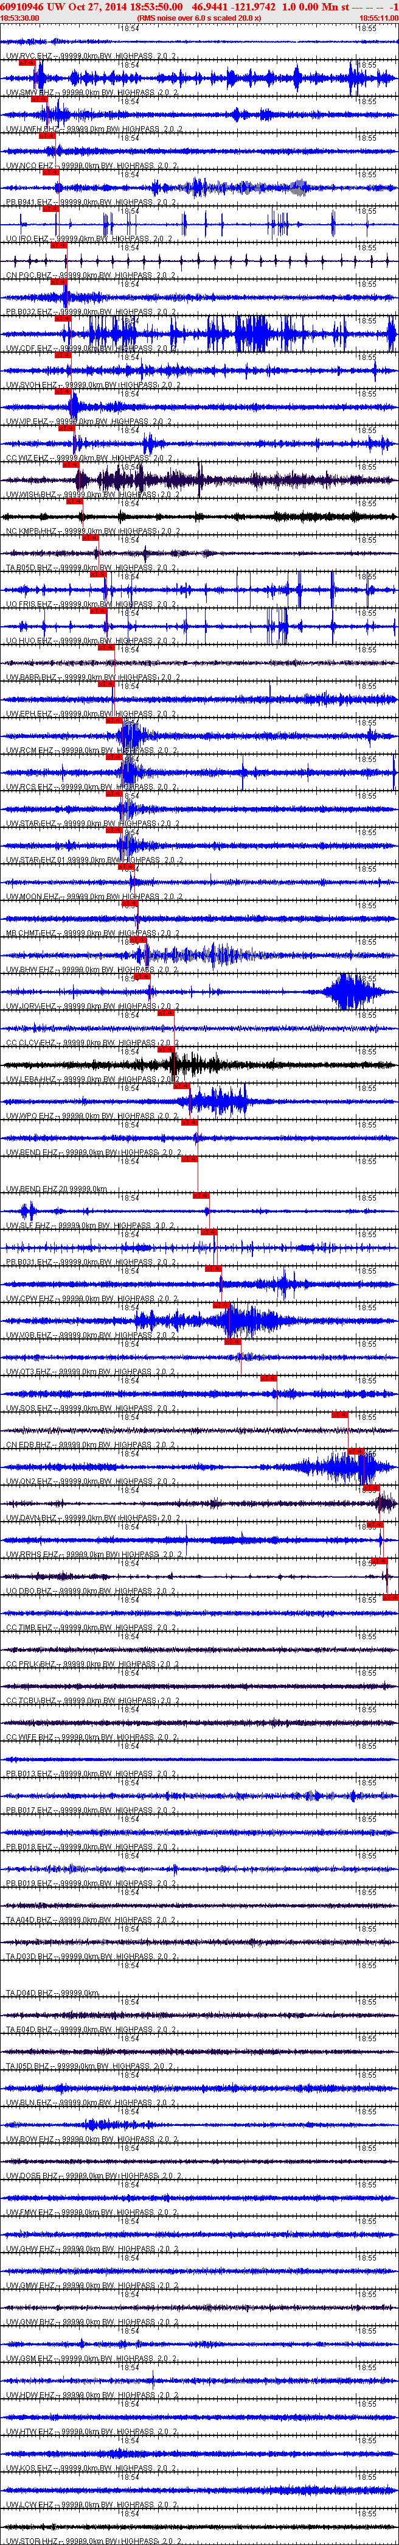
Task: Click the end time label 18:55:11.00
Action: click(x=378, y=18)
